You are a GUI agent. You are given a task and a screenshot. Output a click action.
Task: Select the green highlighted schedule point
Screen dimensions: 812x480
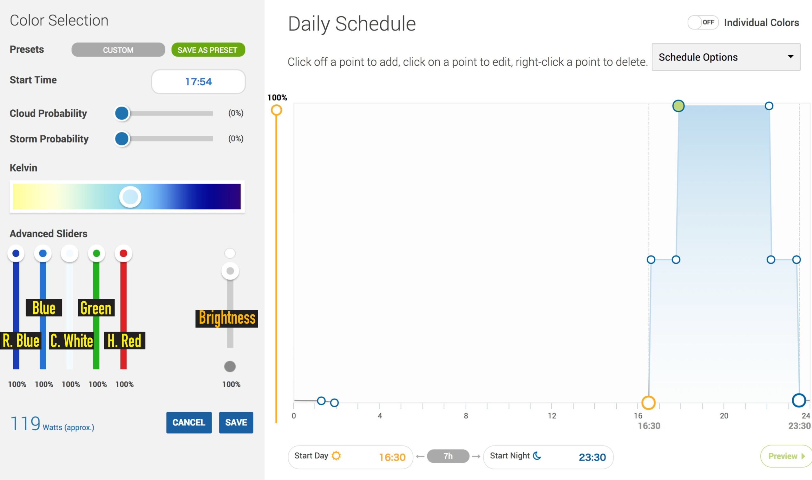678,106
